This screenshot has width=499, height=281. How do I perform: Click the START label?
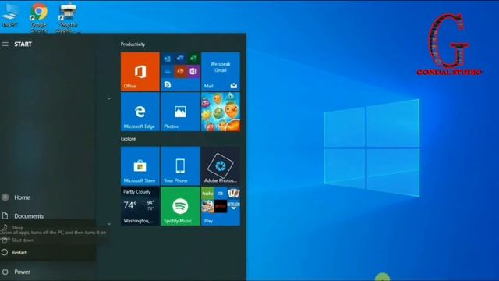click(23, 44)
